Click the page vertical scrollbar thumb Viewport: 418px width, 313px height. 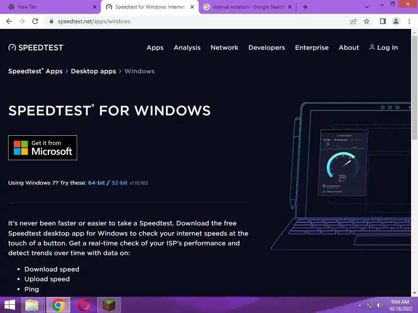pos(414,88)
